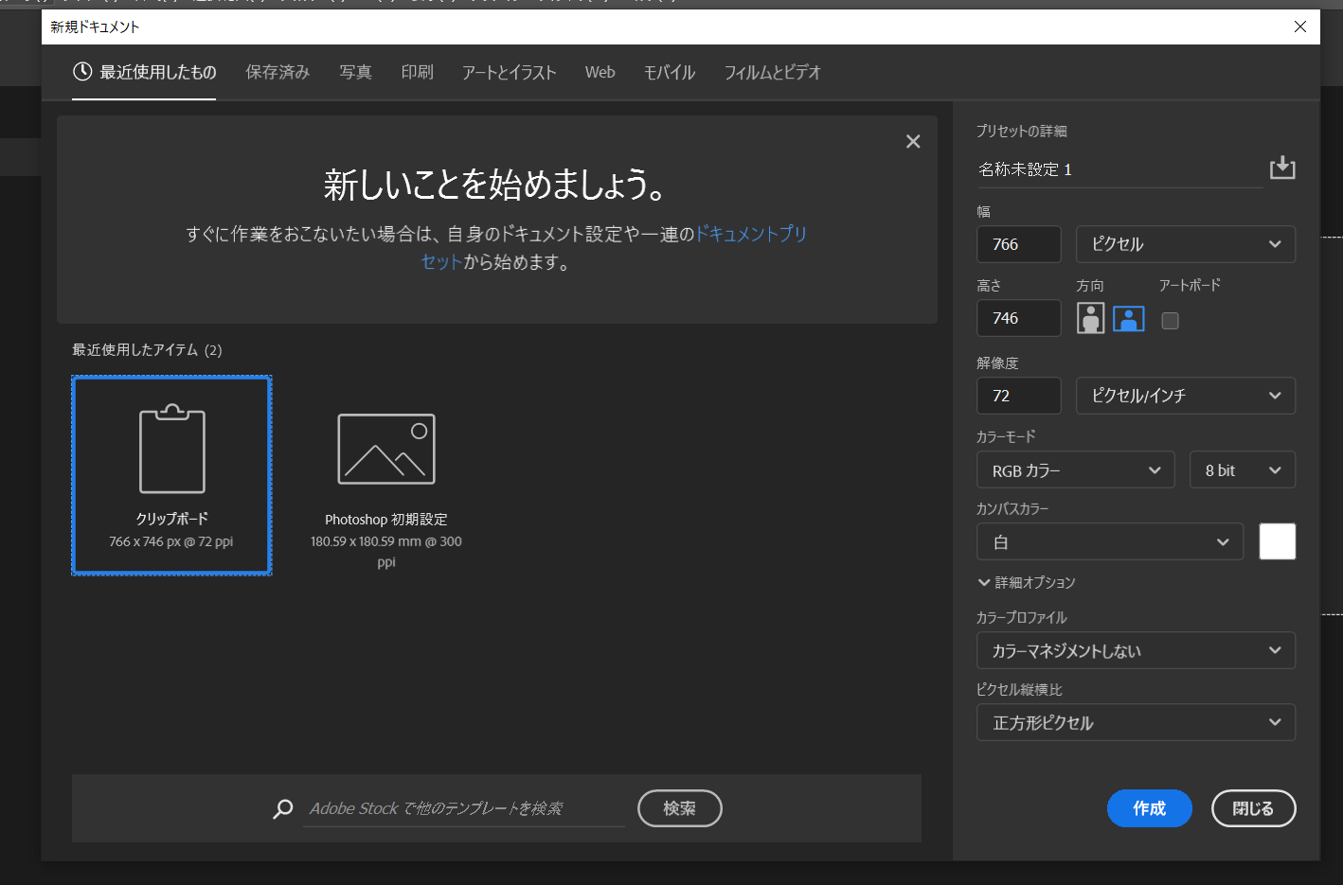
Task: Switch to the アートとイラスト tab
Action: point(509,72)
